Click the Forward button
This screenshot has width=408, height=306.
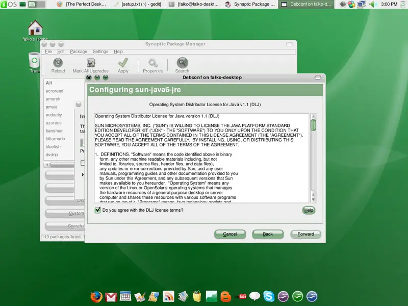click(x=305, y=234)
